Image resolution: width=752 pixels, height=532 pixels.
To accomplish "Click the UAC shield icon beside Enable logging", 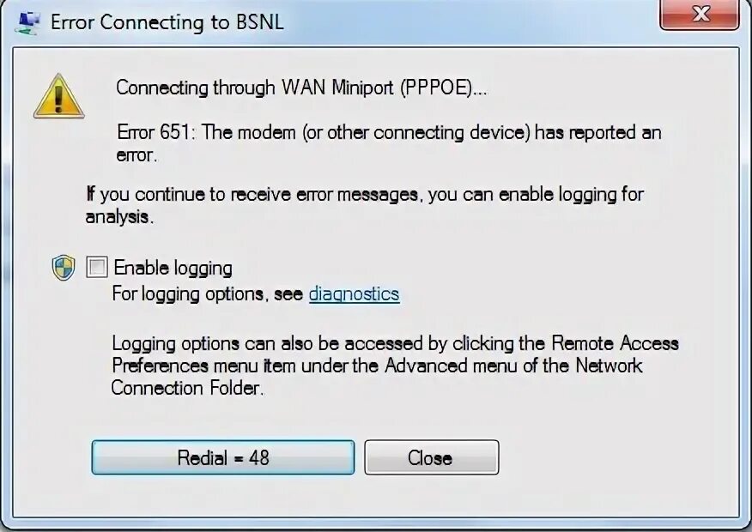I will (64, 268).
